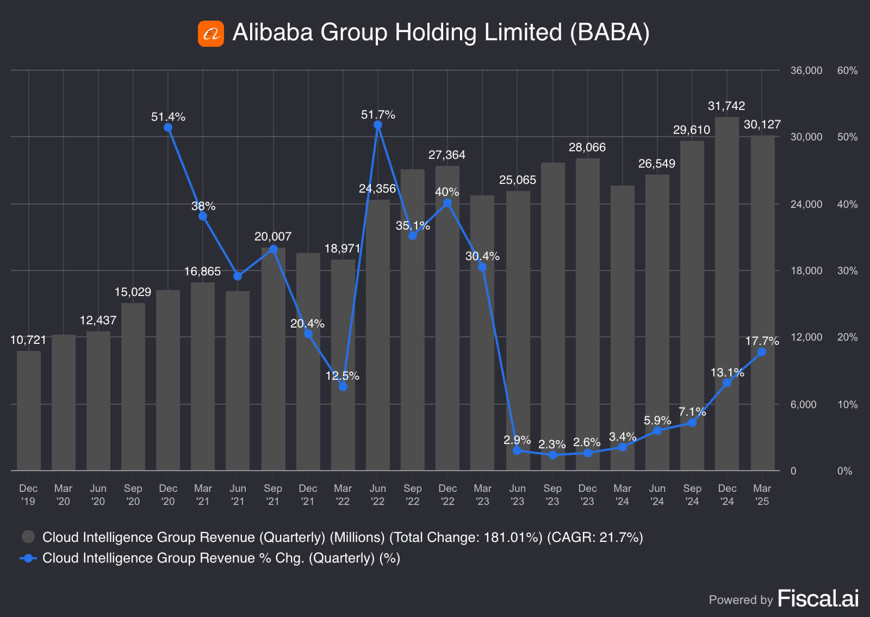Toggle the Revenue % Chg. legend label
The image size is (870, 617).
point(221,558)
